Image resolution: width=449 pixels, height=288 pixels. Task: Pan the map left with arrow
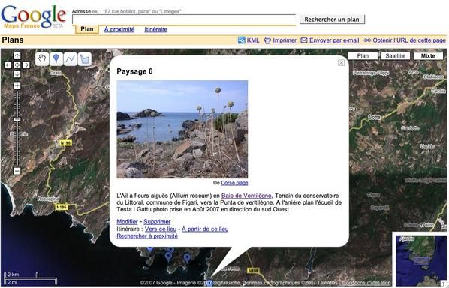[8, 65]
